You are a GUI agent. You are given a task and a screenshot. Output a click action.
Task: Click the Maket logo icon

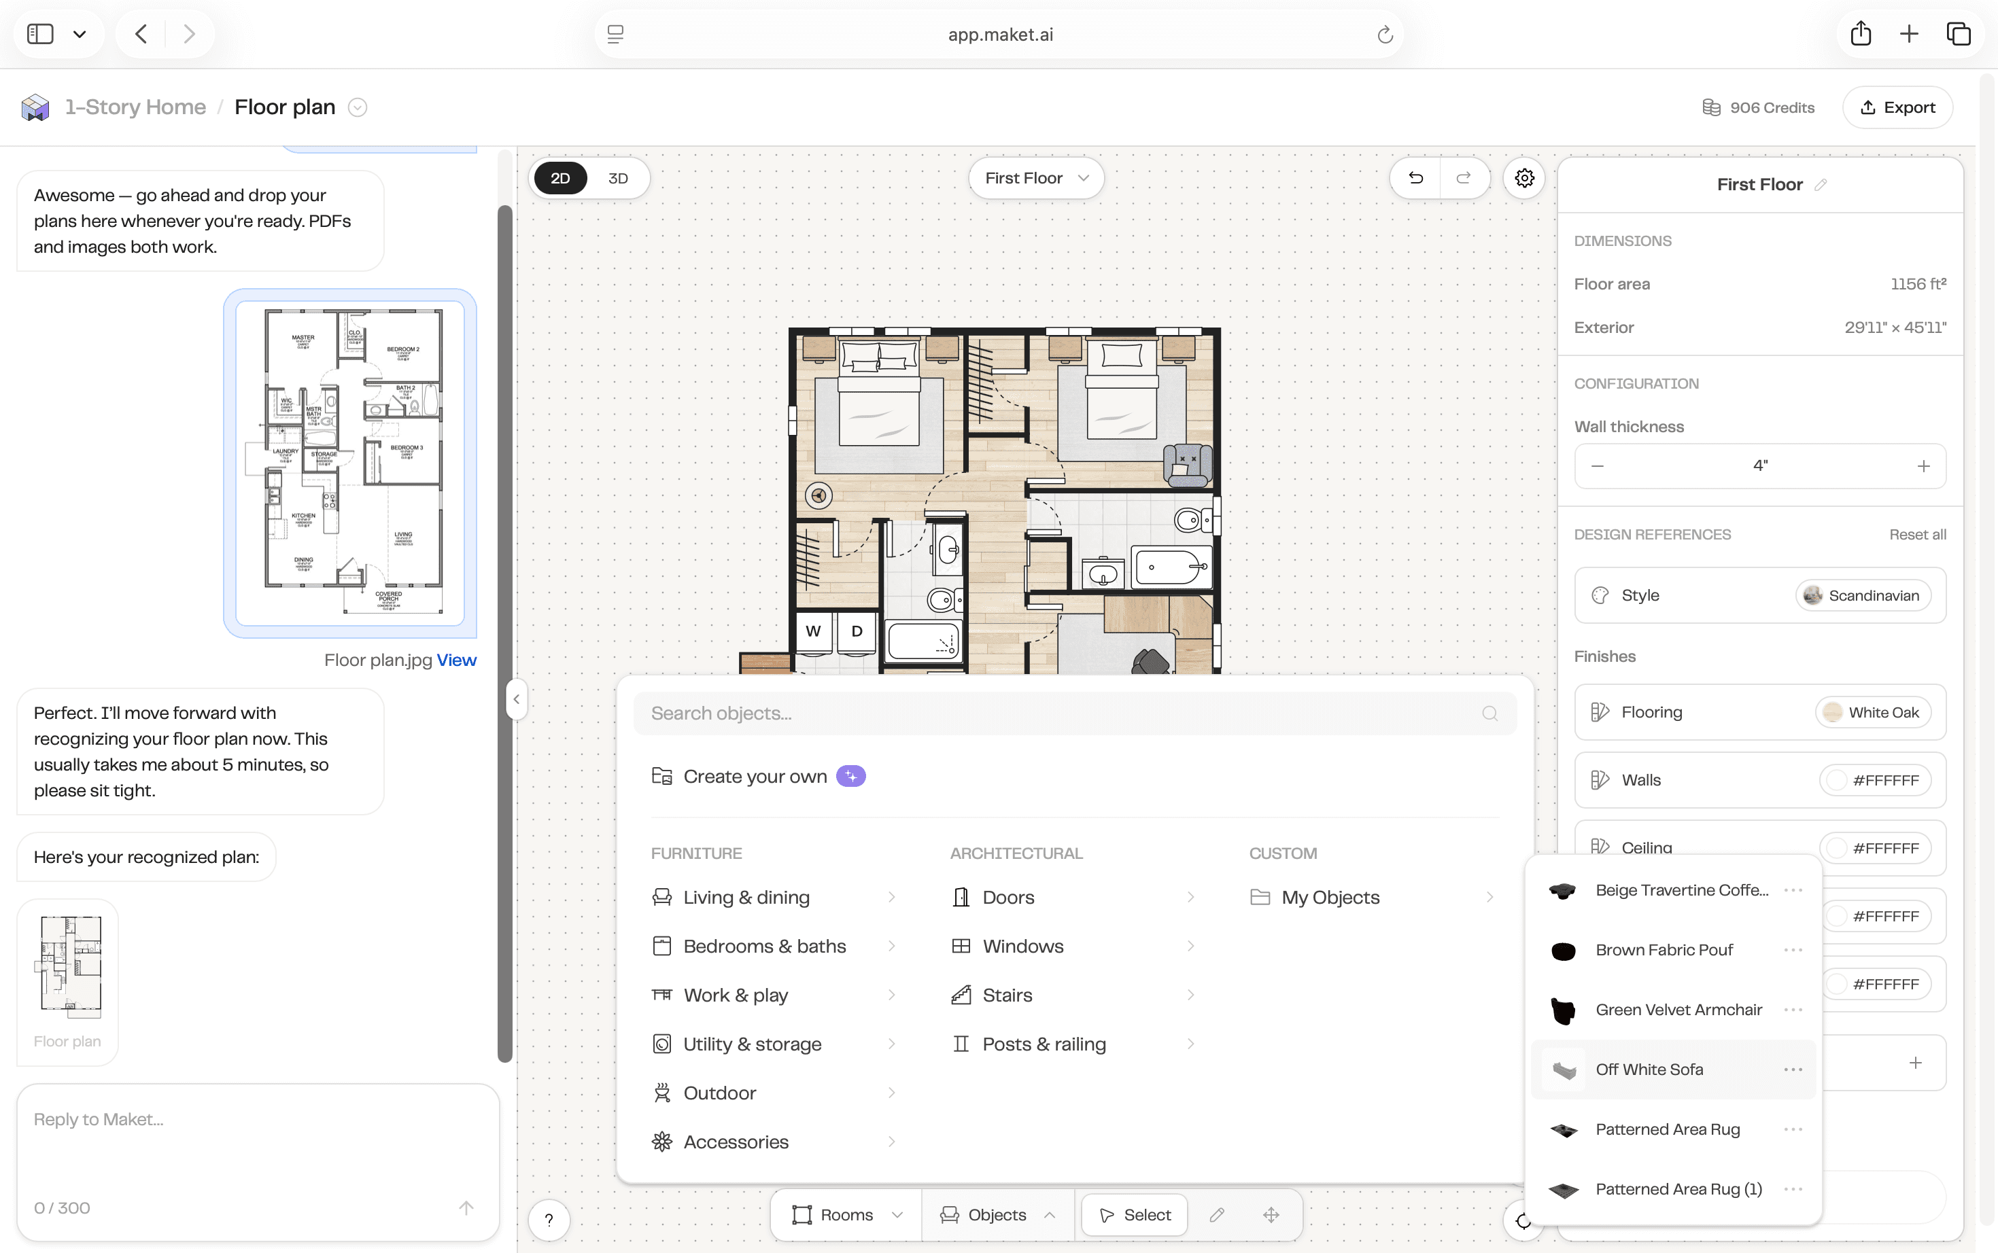pos(35,107)
